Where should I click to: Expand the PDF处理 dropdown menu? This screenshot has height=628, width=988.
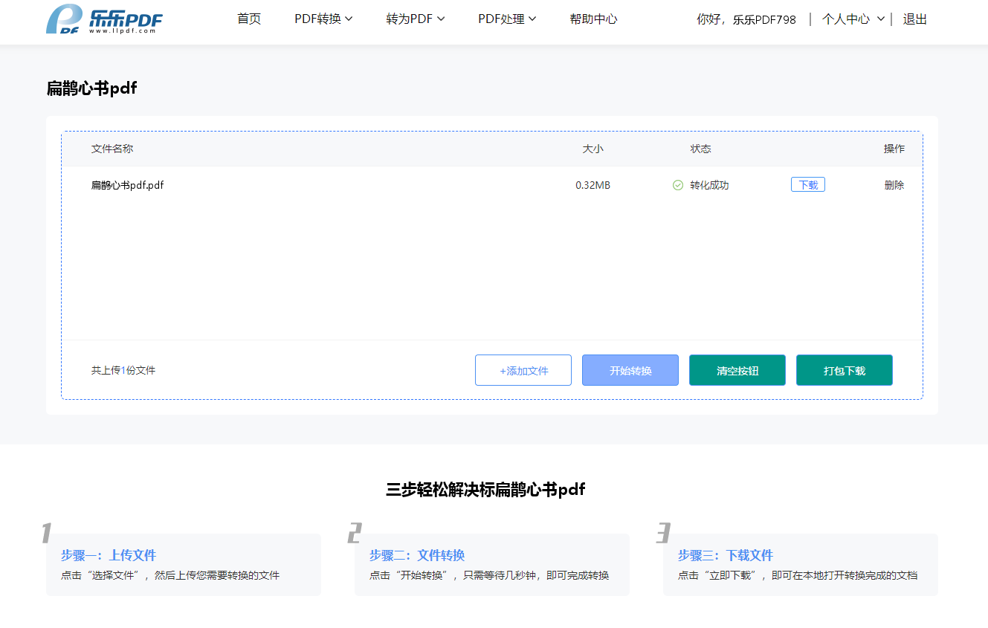[507, 19]
